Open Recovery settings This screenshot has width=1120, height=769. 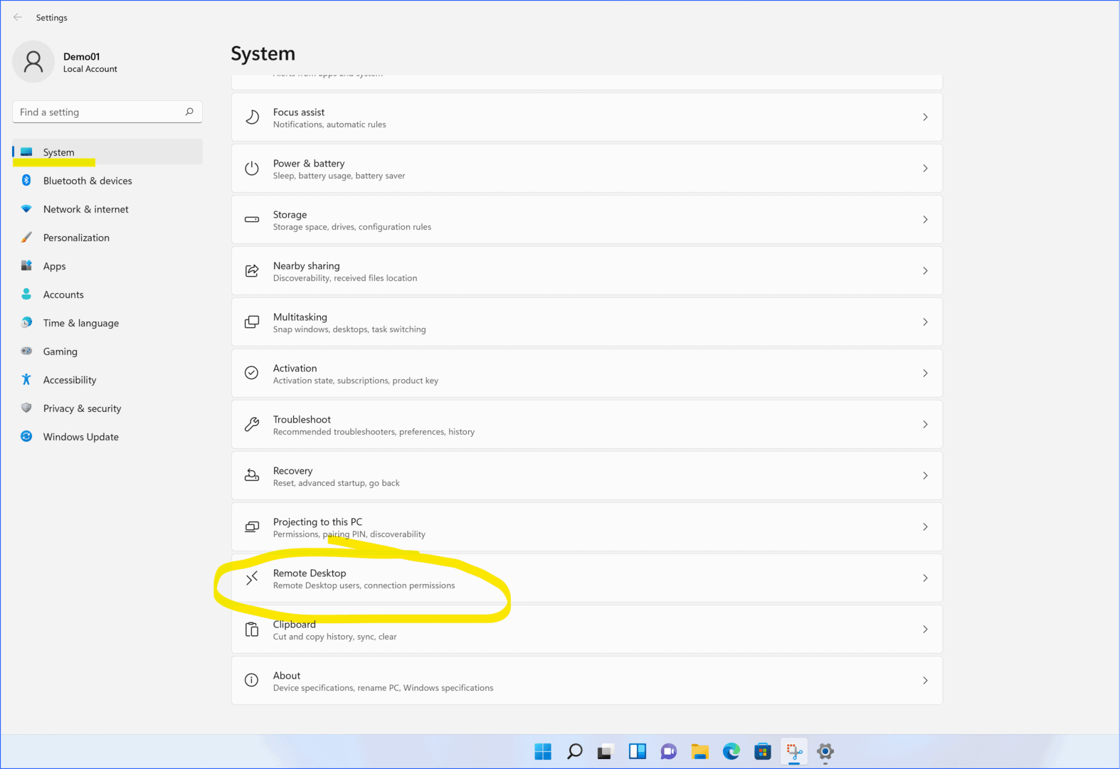[587, 476]
